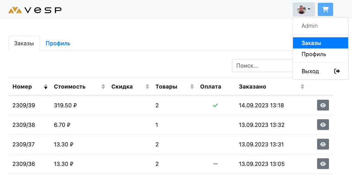The height and width of the screenshot is (175, 352).
Task: Collapse the user menu dropdown caret
Action: (x=309, y=9)
